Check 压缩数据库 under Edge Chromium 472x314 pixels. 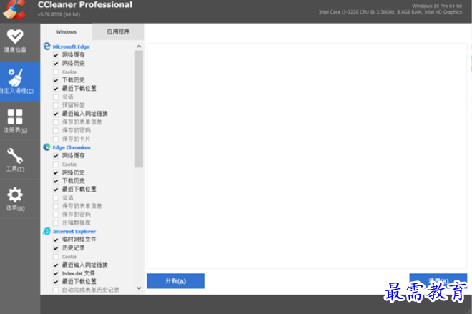[56, 223]
